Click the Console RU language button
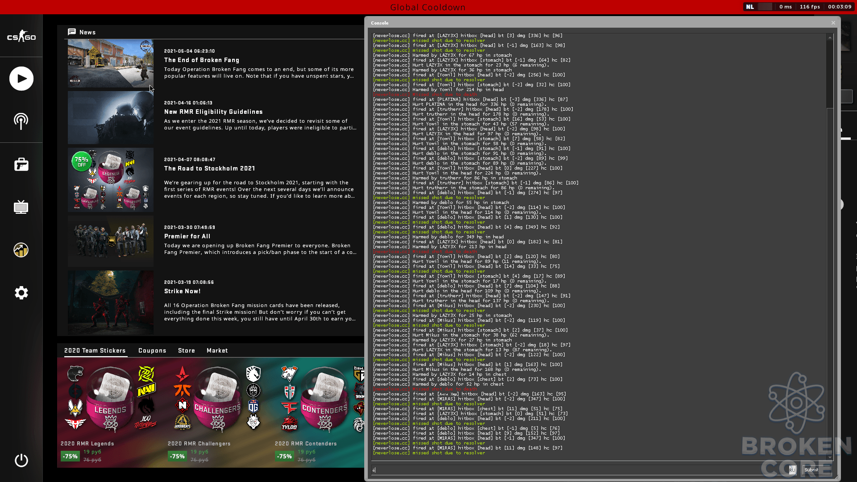 [792, 470]
